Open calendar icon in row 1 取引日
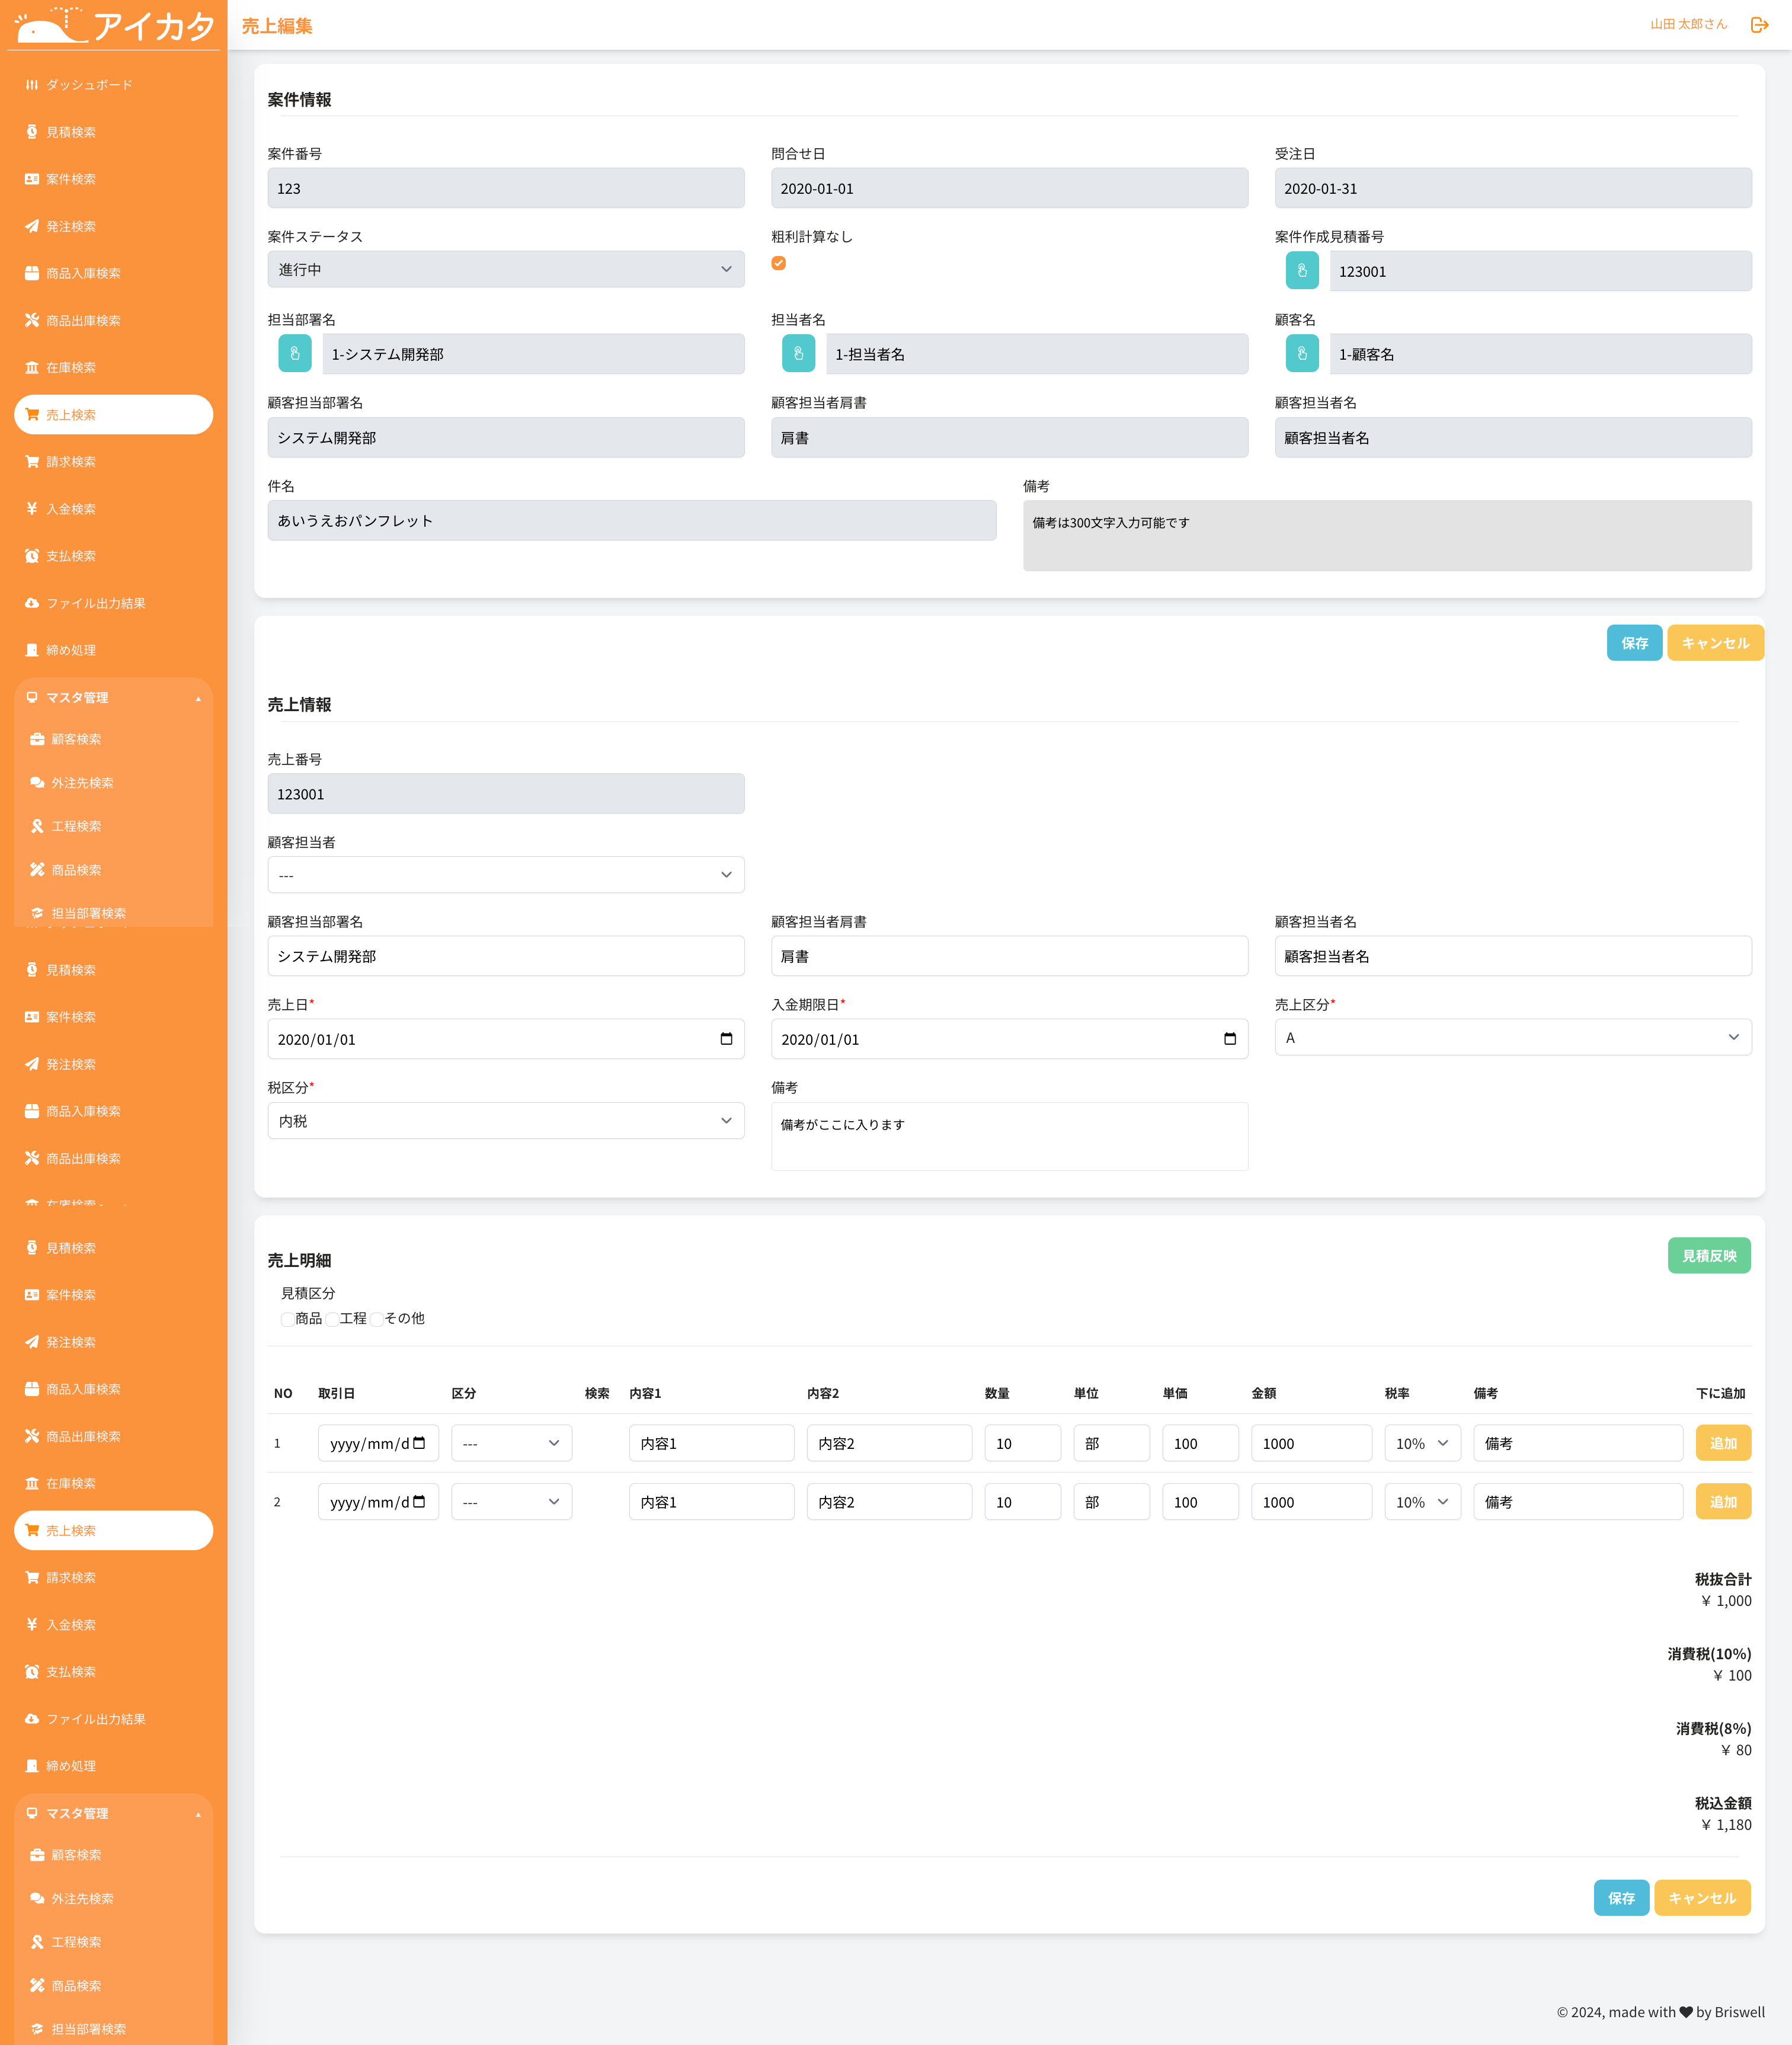The height and width of the screenshot is (2045, 1792). 419,1443
